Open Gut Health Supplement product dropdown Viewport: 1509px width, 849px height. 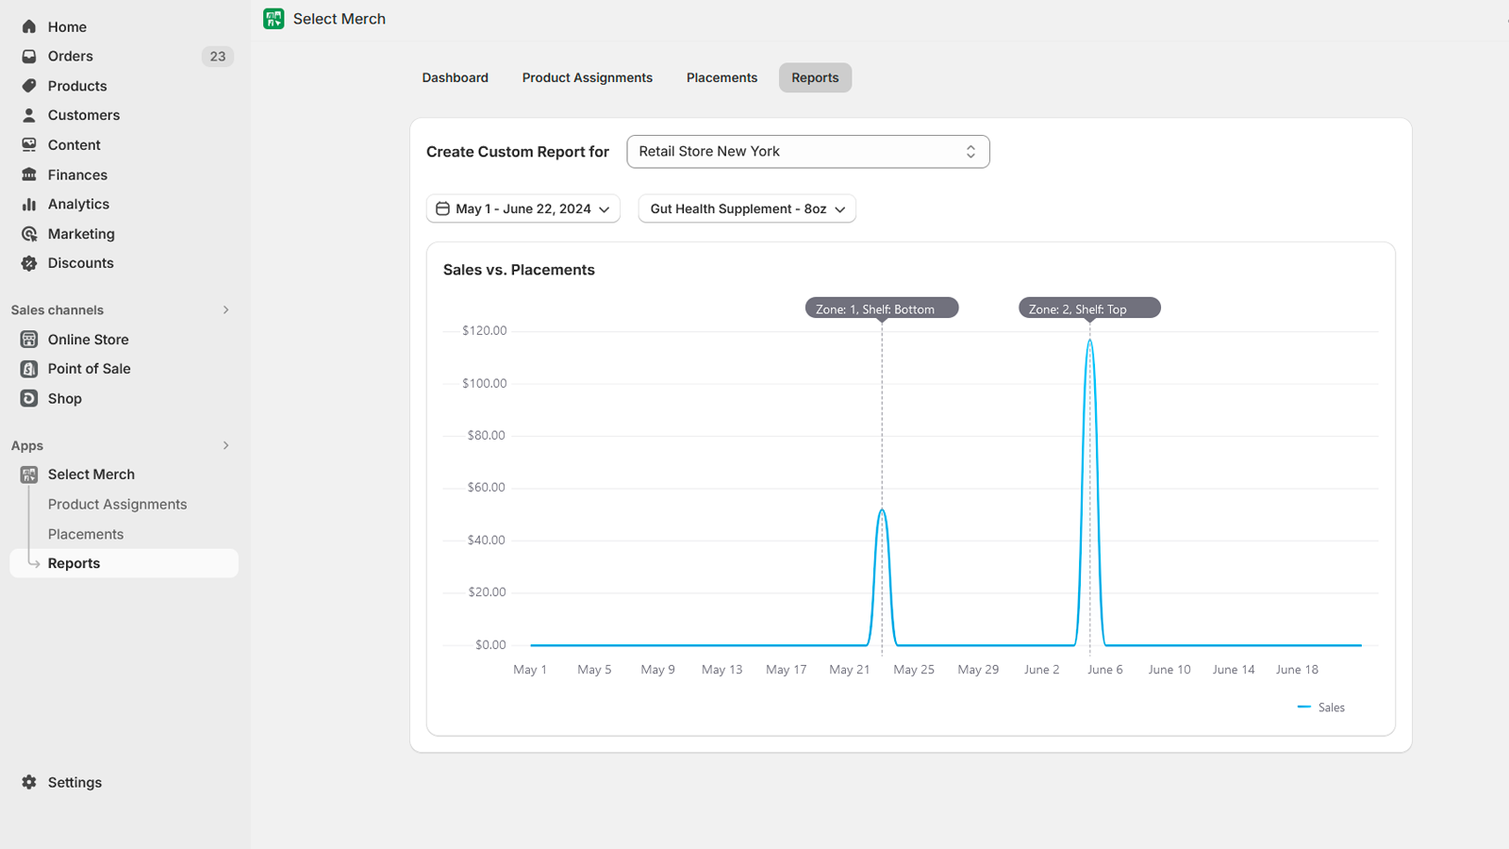[747, 208]
